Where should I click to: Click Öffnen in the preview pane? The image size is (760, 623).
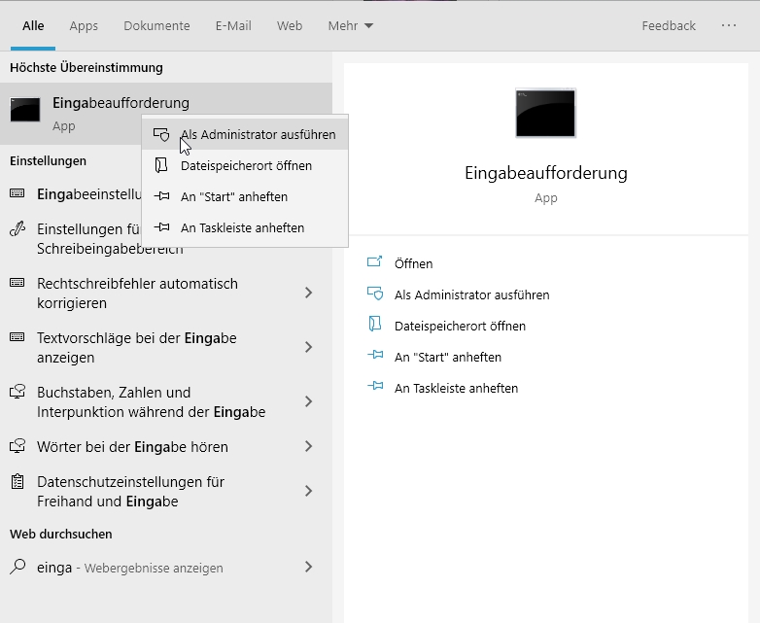click(x=413, y=263)
